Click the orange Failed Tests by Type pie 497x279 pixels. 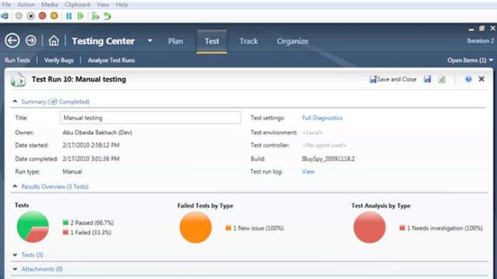(x=196, y=227)
